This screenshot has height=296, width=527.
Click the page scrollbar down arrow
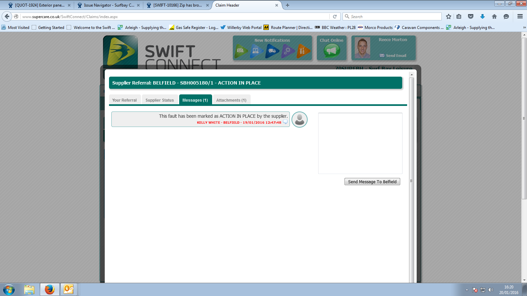[x=524, y=280]
